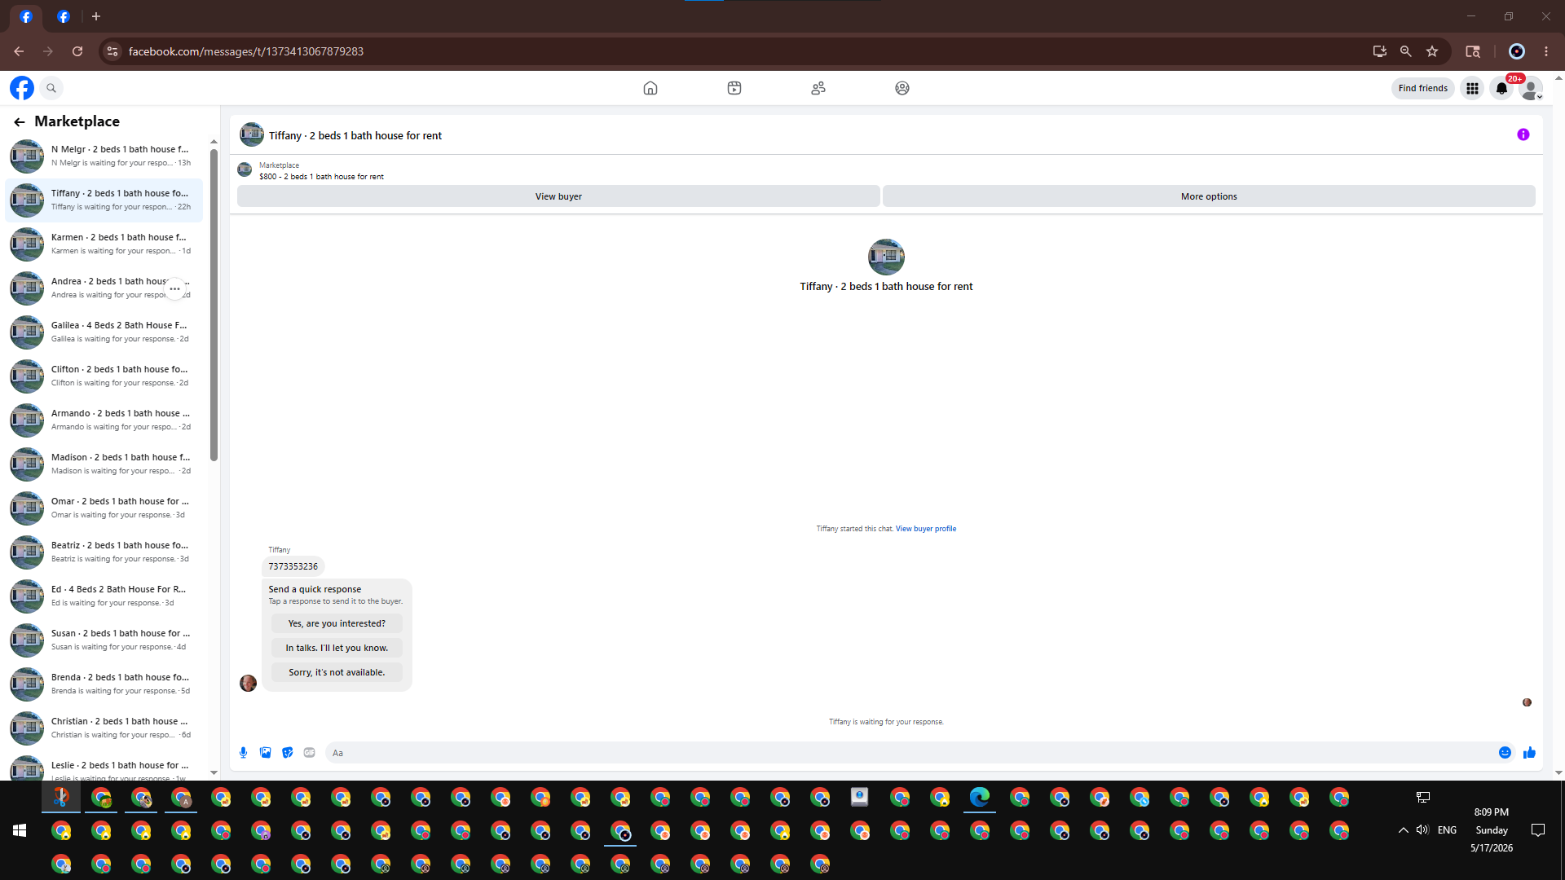Show hidden system tray icons
The image size is (1565, 880).
tap(1403, 830)
